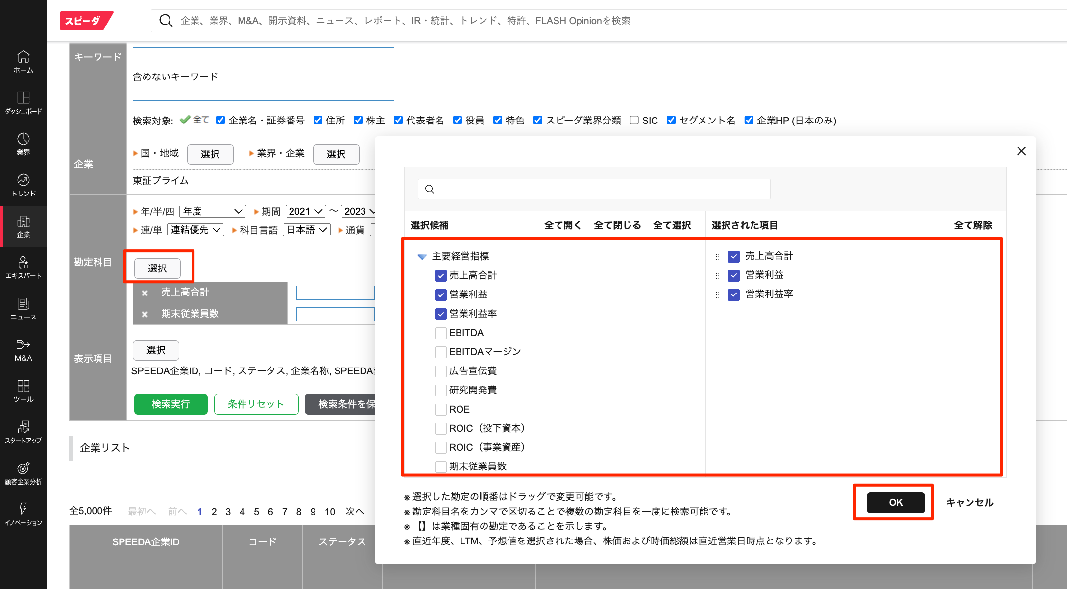1067x589 pixels.
Task: Open the ダッシュボード sidebar icon
Action: click(x=23, y=103)
